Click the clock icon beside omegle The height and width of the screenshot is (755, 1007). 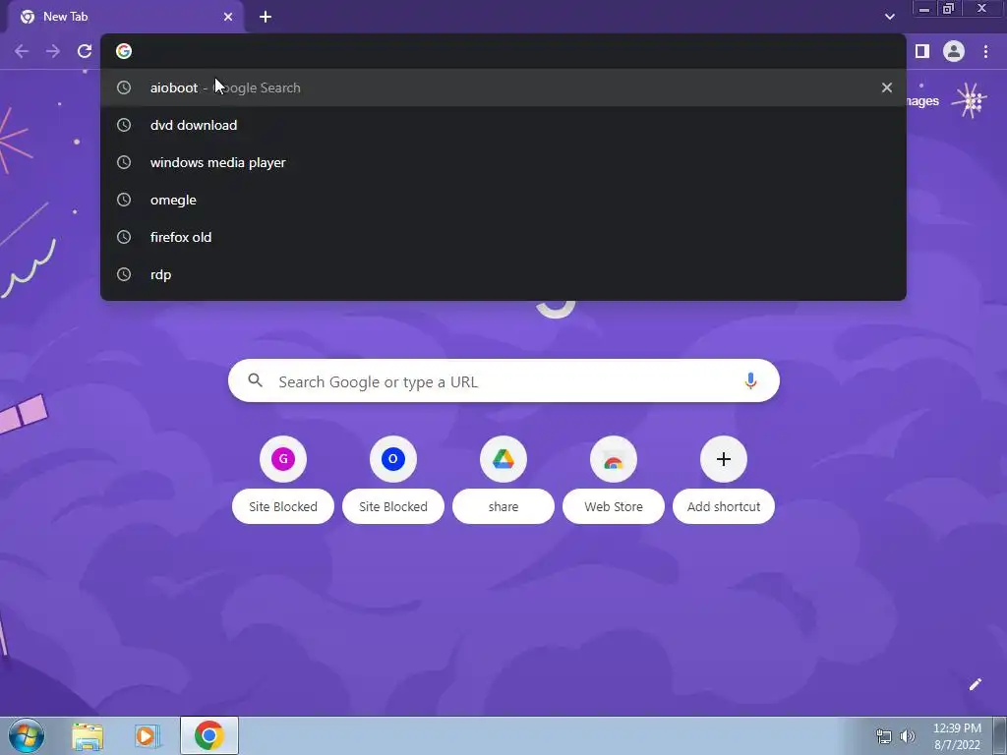pos(124,200)
